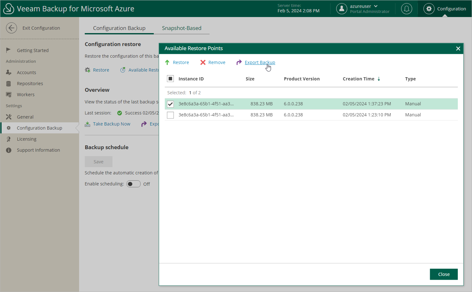472x292 pixels.
Task: Click the green Restore arrow icon in dialog
Action: tap(167, 62)
